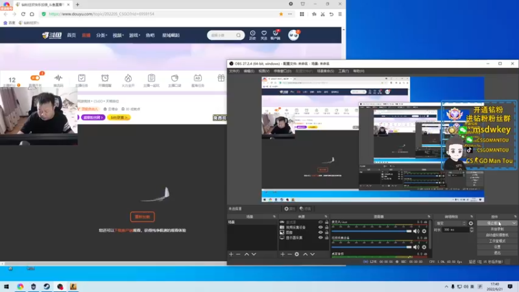Expand the stop streaming button arrow

[x=514, y=223]
